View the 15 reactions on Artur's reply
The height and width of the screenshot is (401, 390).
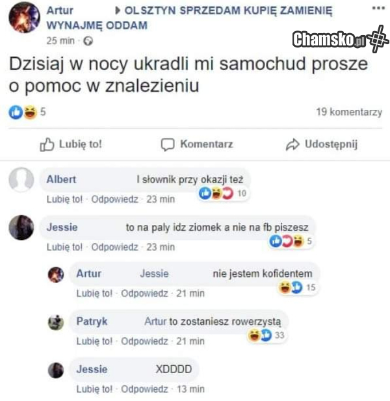click(297, 287)
